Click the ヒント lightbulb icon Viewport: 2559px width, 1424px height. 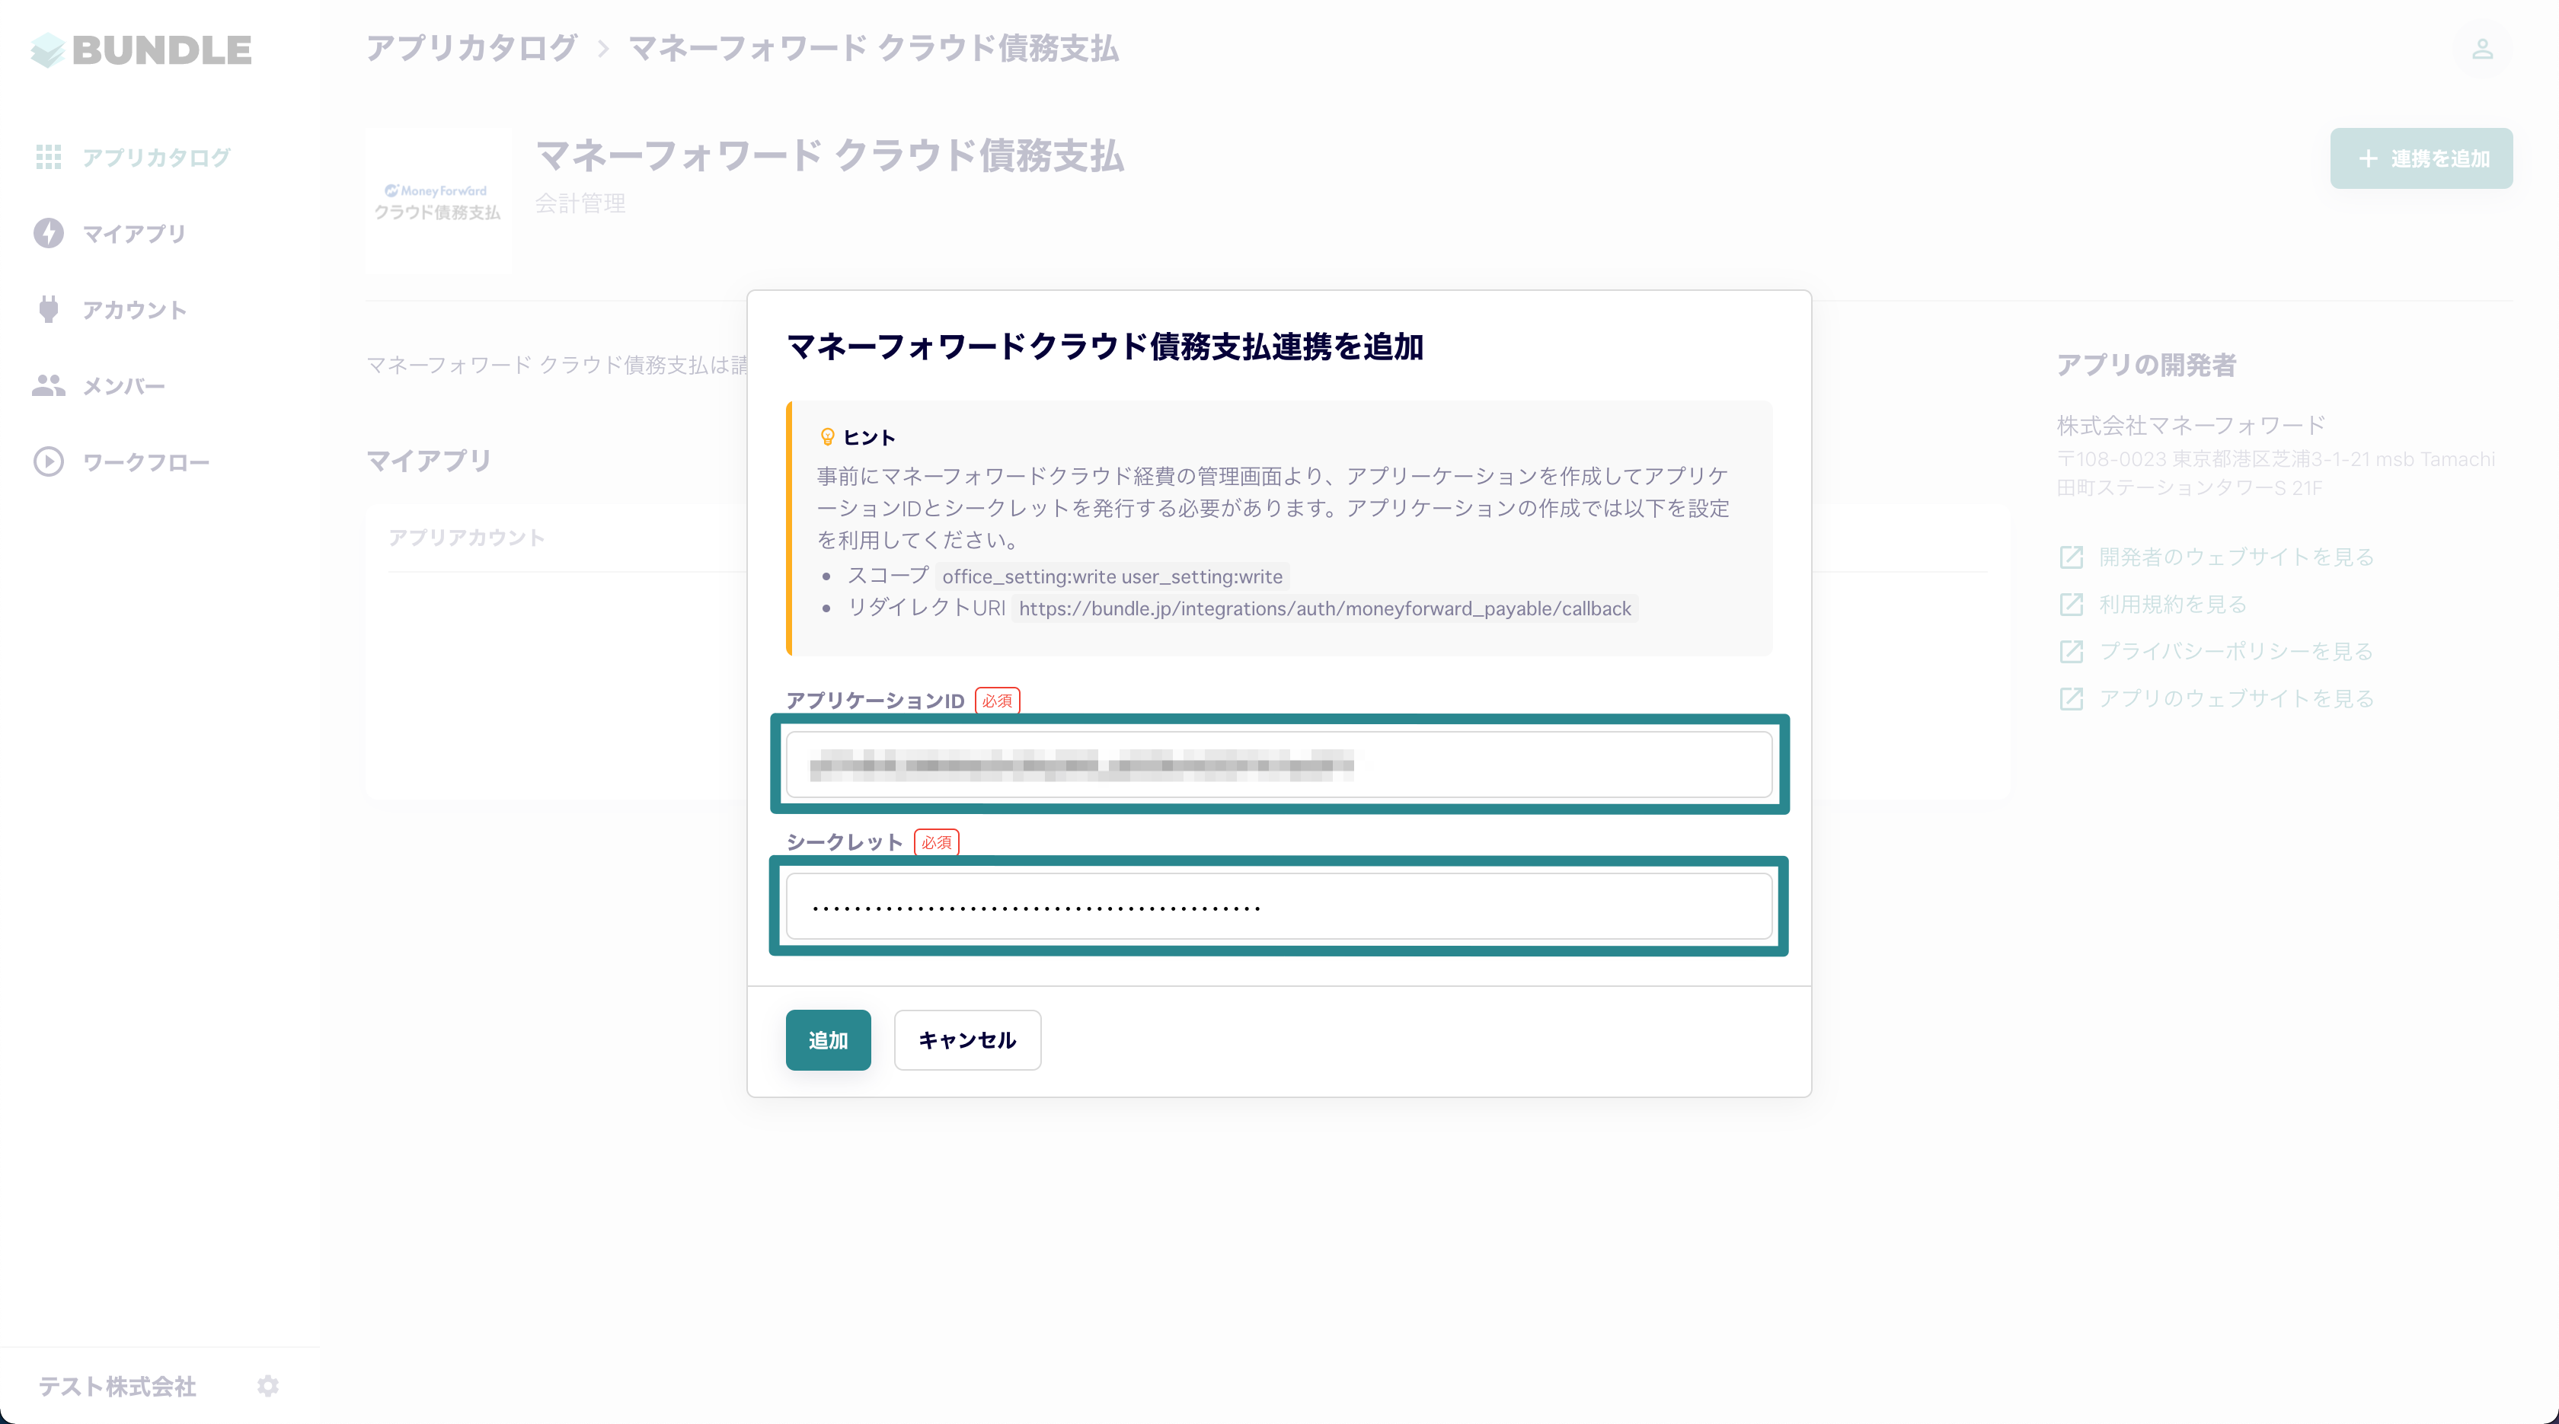click(x=828, y=437)
